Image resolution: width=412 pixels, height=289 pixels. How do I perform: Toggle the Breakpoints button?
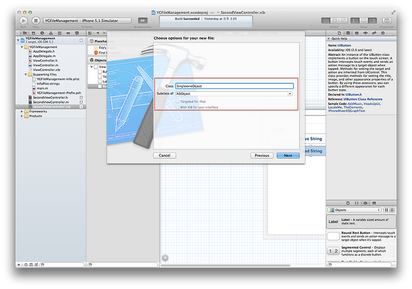pyautogui.click(x=142, y=21)
